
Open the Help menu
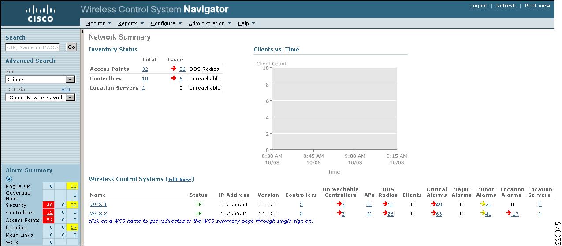(x=246, y=23)
